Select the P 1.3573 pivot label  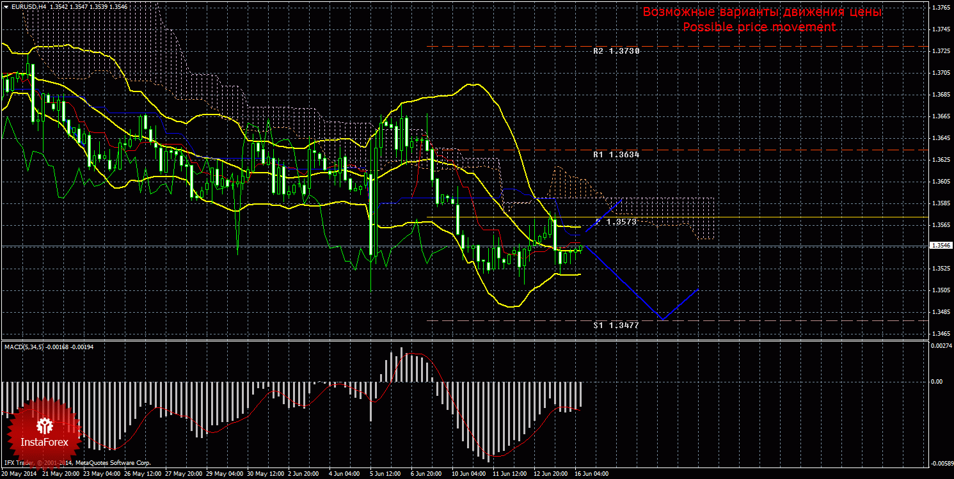tap(616, 221)
